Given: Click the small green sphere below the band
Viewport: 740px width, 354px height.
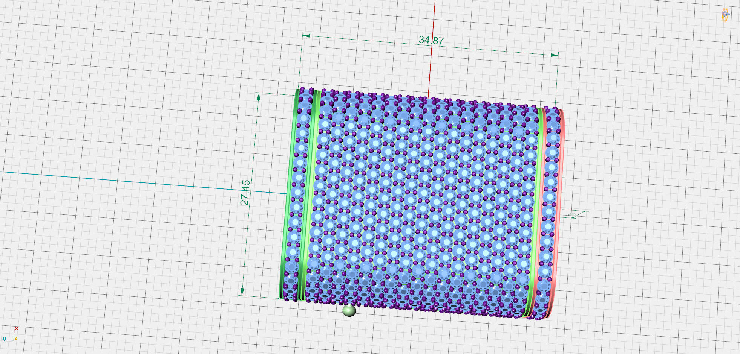Looking at the screenshot, I should coord(349,311).
